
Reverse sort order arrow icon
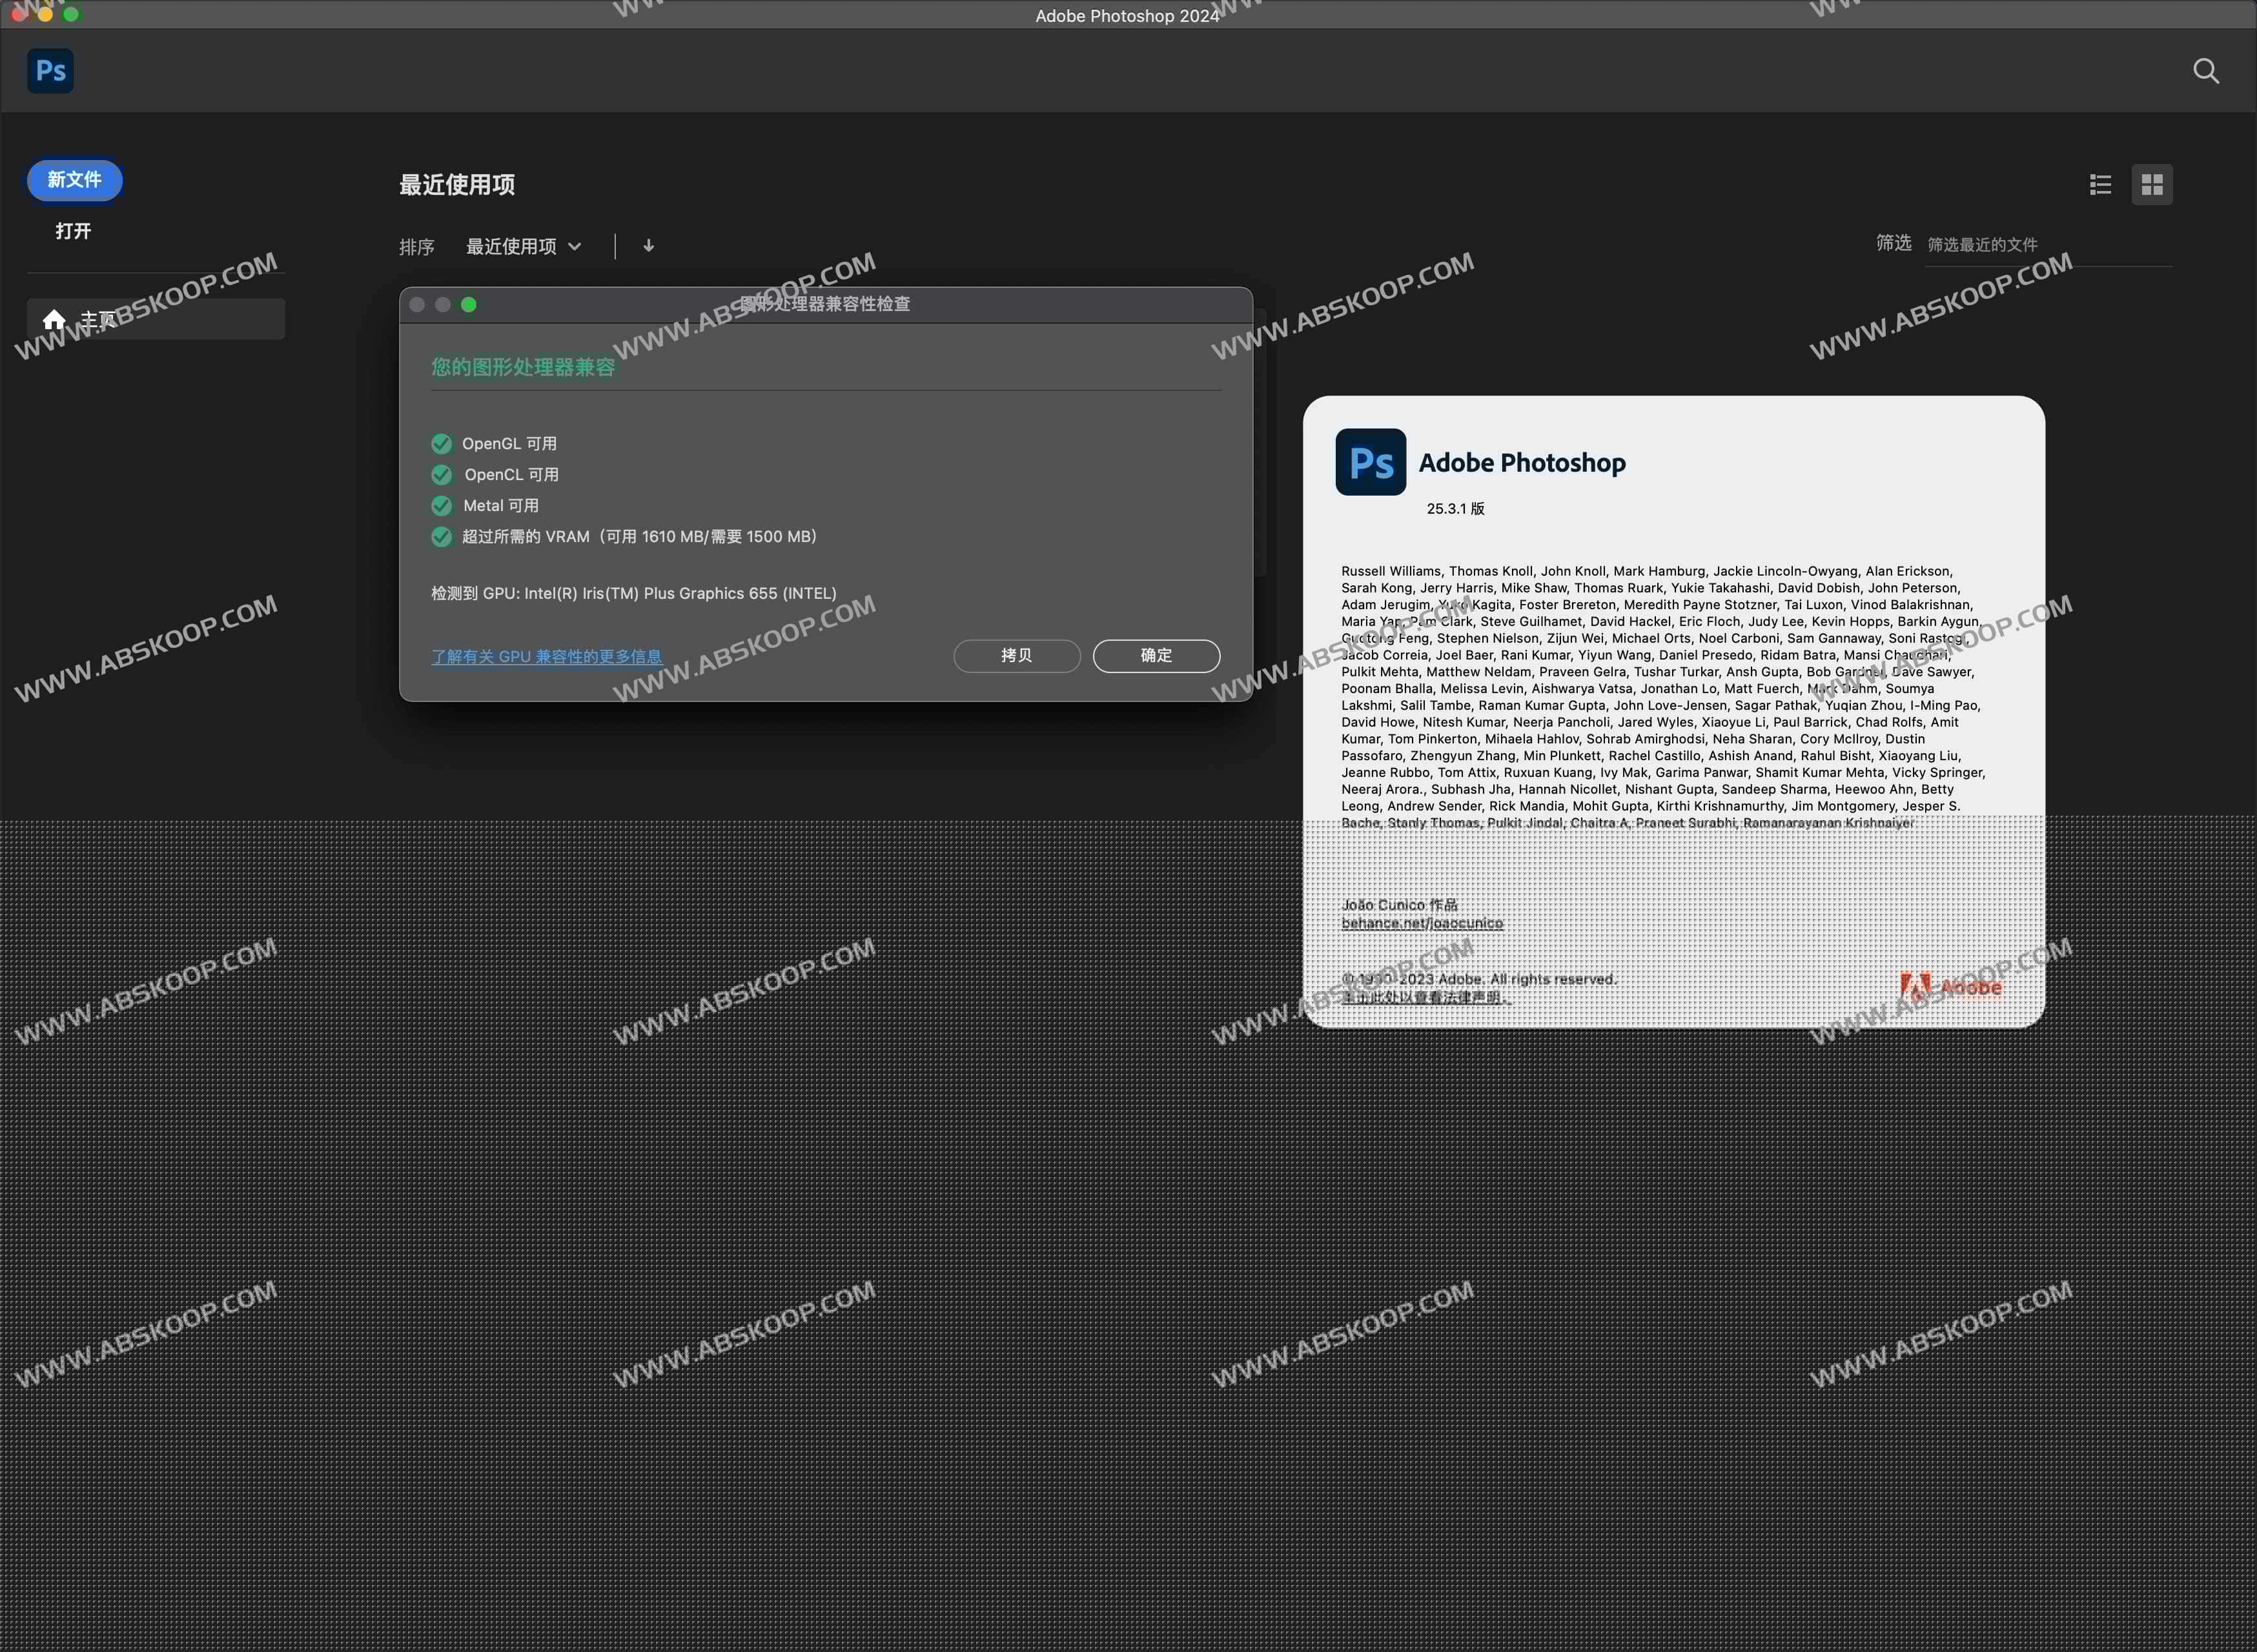[x=648, y=246]
